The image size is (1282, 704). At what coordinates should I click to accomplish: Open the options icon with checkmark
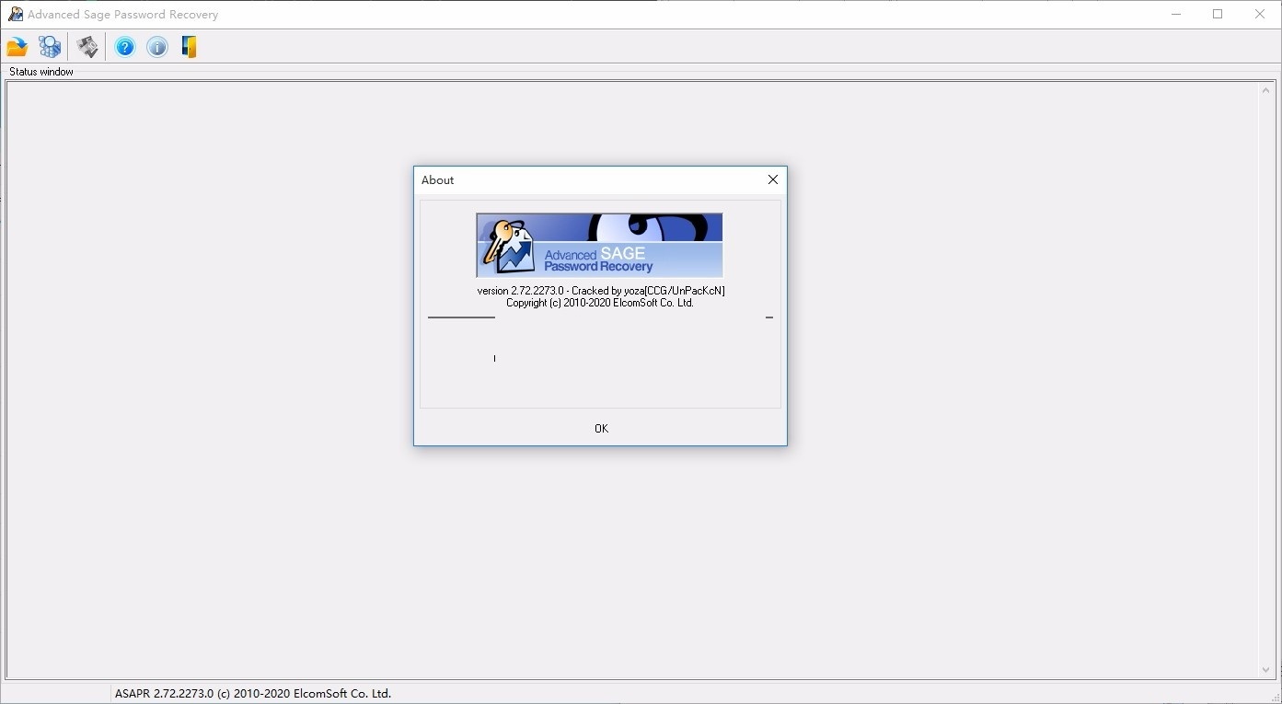point(87,47)
